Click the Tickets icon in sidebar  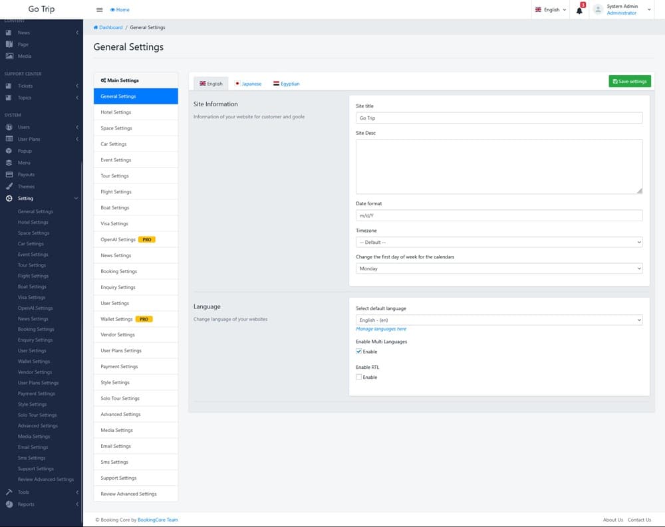[9, 86]
